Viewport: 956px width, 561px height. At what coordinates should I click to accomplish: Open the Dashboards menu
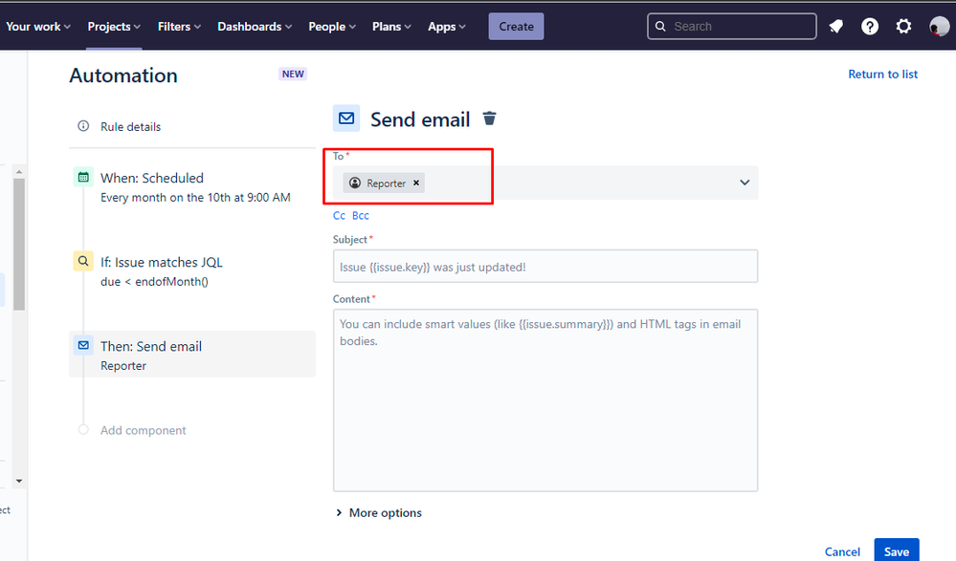click(255, 26)
